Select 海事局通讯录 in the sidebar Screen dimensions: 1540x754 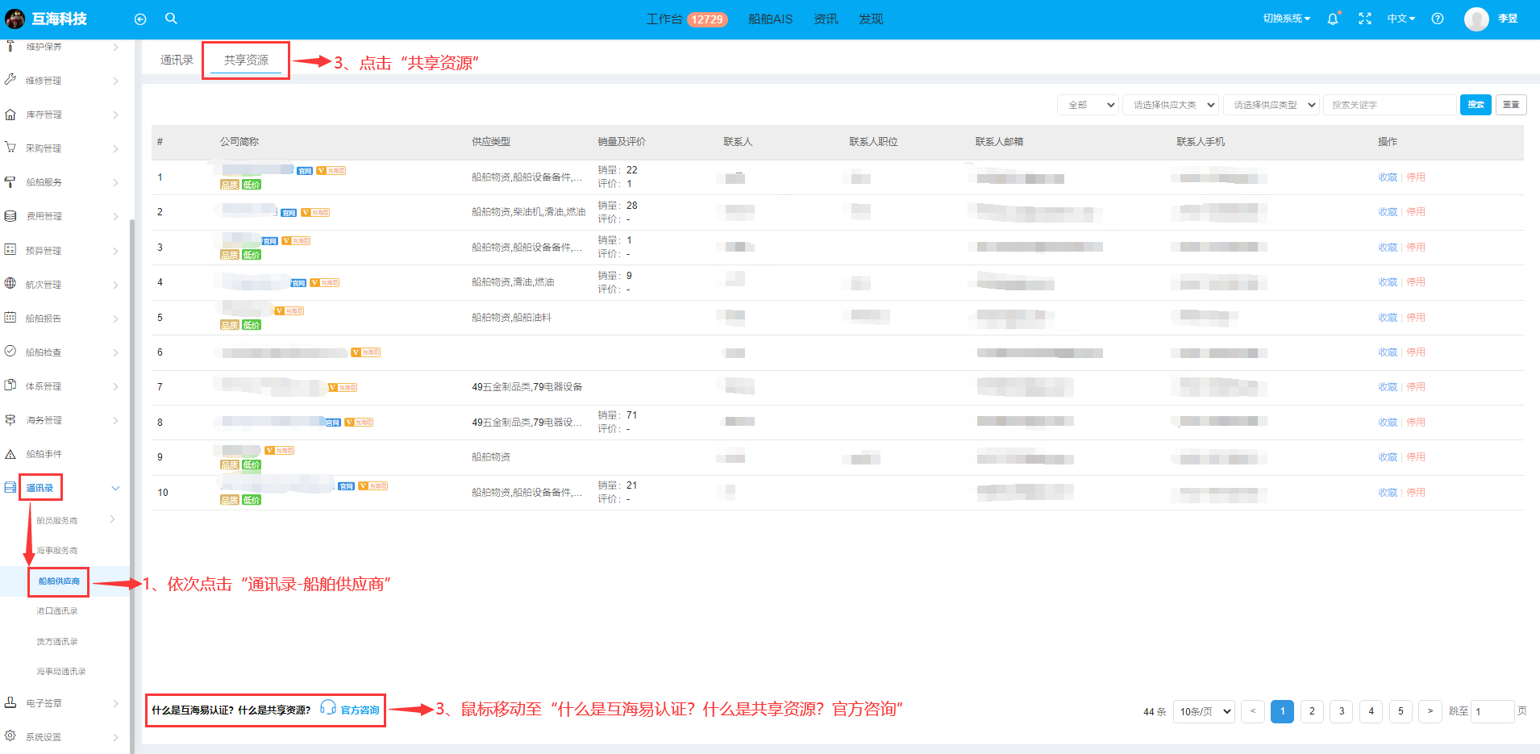tap(60, 672)
